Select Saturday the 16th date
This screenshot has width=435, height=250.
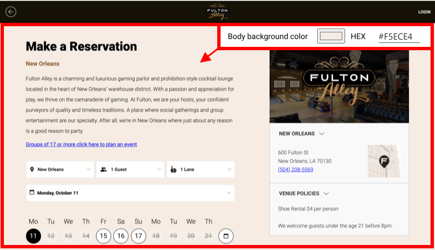coord(121,236)
